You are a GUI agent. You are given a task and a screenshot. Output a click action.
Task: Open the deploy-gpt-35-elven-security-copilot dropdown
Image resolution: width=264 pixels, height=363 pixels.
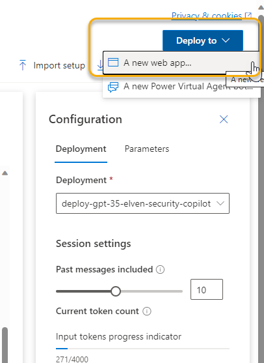coord(142,203)
